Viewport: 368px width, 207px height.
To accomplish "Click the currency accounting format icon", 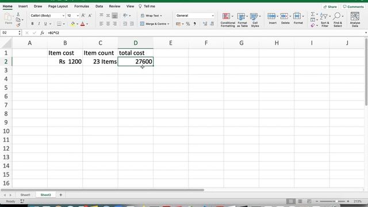I will (x=178, y=24).
